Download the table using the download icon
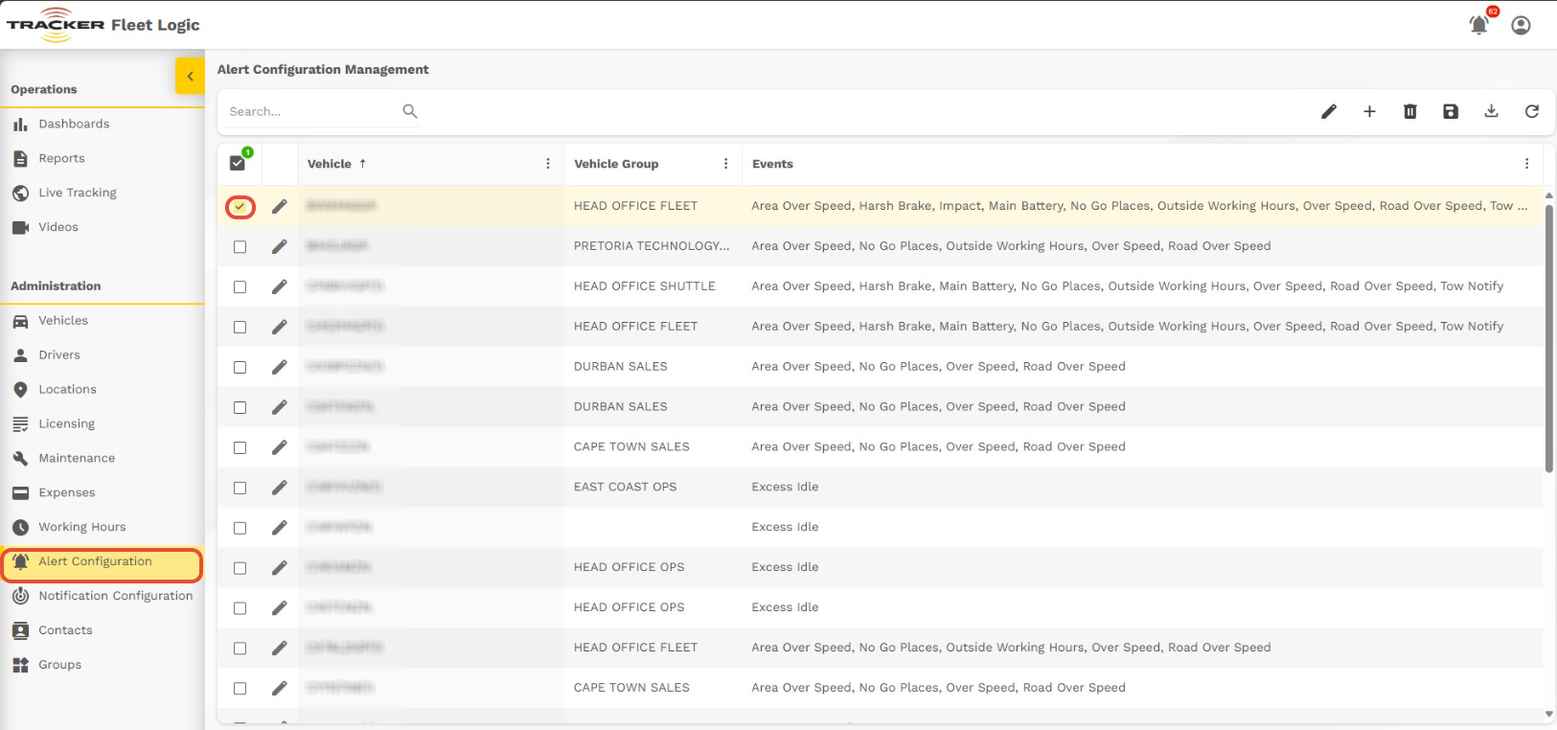The width and height of the screenshot is (1557, 730). click(x=1491, y=111)
